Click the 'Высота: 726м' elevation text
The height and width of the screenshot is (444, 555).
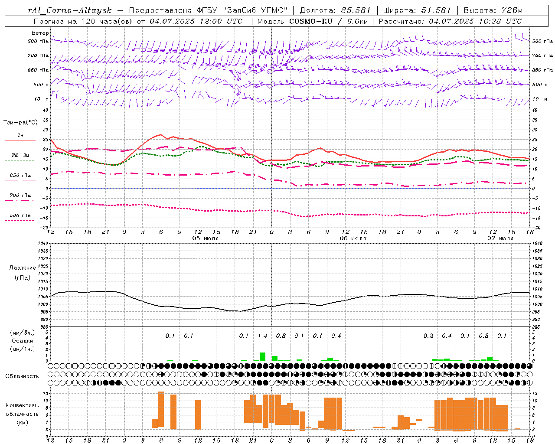493,10
